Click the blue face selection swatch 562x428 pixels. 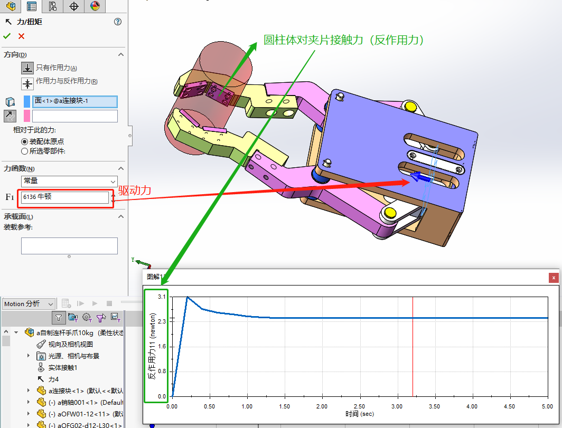point(27,101)
